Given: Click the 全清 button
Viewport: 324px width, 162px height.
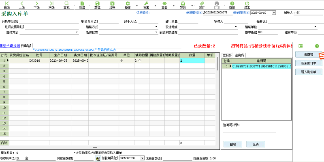Looking at the screenshot, I should point(256,144).
